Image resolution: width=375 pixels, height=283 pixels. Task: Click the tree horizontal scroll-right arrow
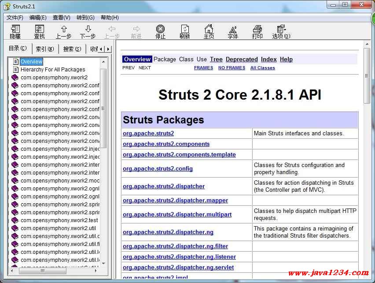(96, 271)
